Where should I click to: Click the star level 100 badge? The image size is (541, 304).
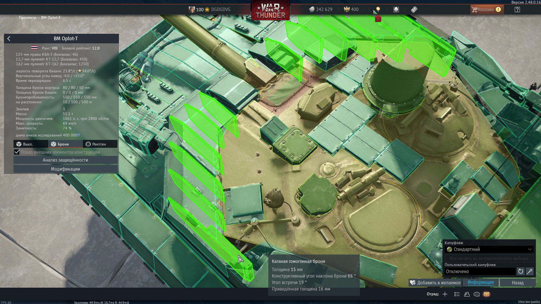203,9
